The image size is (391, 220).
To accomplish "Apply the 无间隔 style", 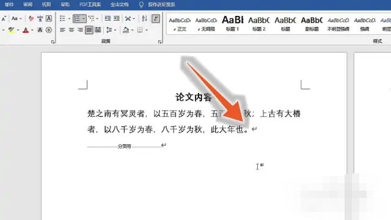I will click(x=206, y=24).
